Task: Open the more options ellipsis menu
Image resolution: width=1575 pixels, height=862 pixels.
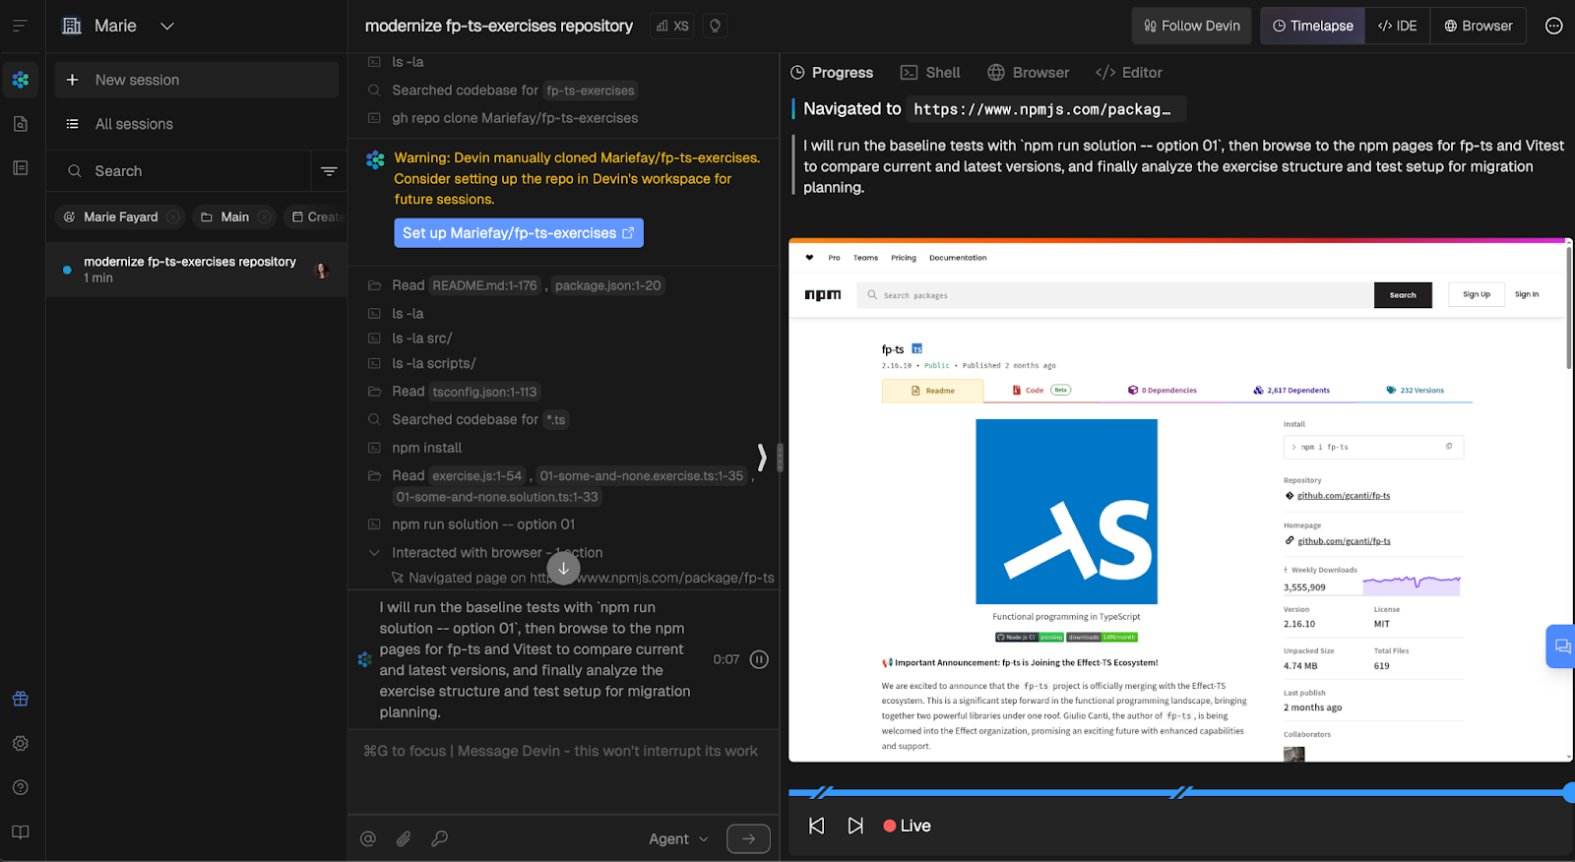Action: (x=1553, y=26)
